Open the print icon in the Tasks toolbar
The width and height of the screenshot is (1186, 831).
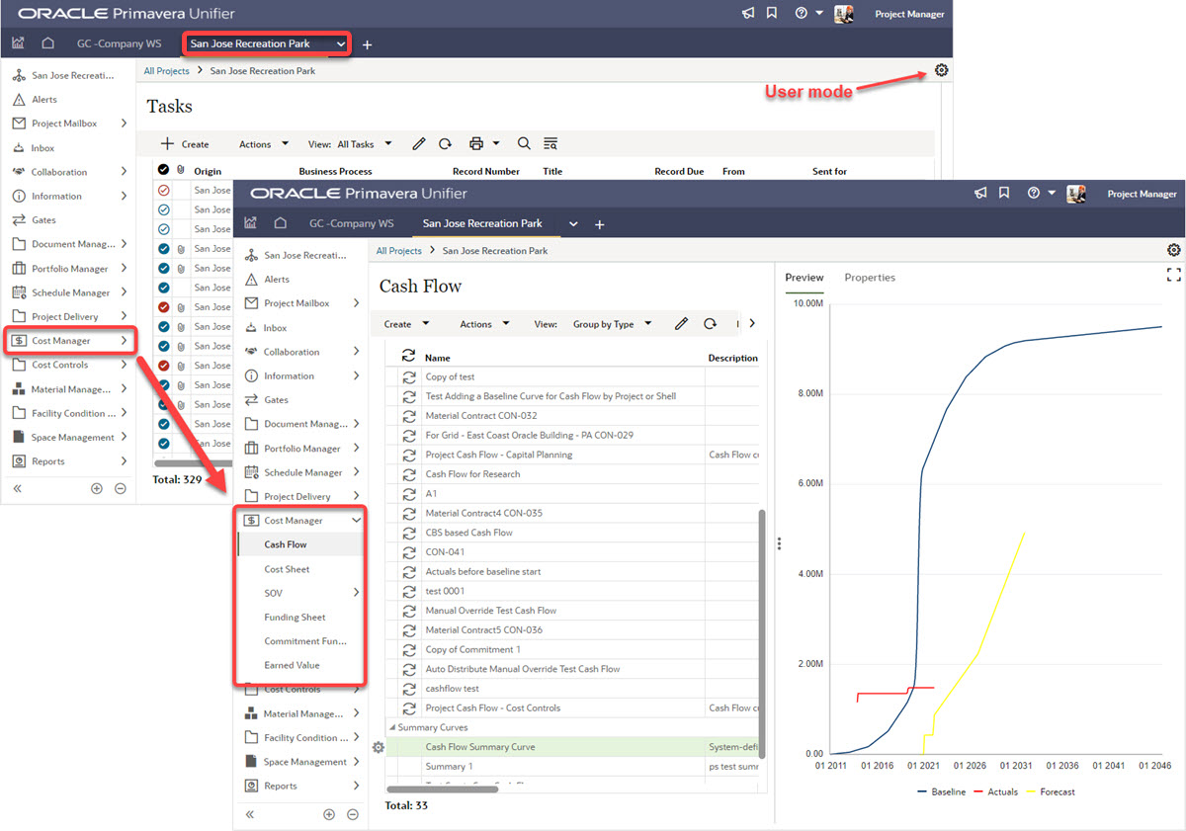(x=474, y=143)
